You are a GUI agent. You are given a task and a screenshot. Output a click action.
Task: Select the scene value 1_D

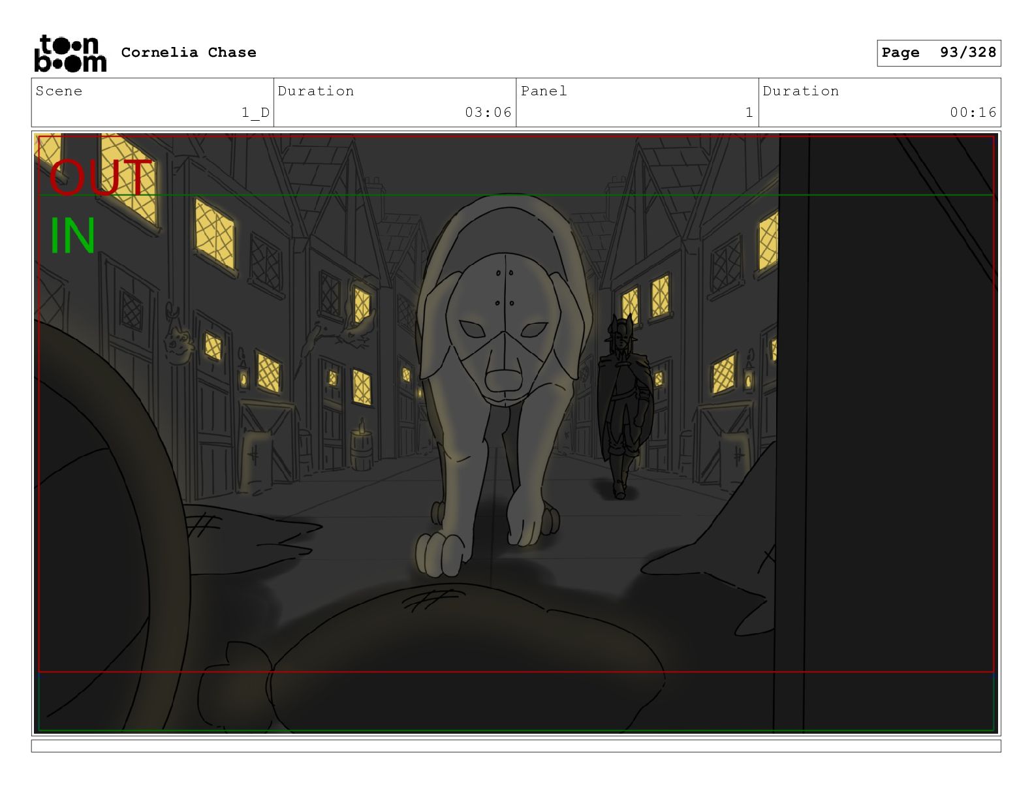pos(255,113)
